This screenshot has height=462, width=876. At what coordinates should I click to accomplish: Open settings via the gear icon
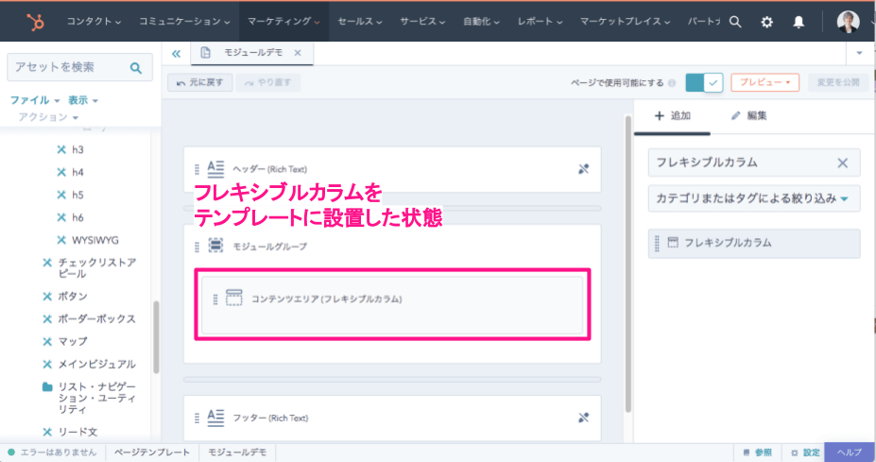767,22
